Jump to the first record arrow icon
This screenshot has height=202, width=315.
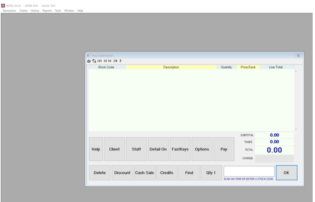click(x=99, y=61)
